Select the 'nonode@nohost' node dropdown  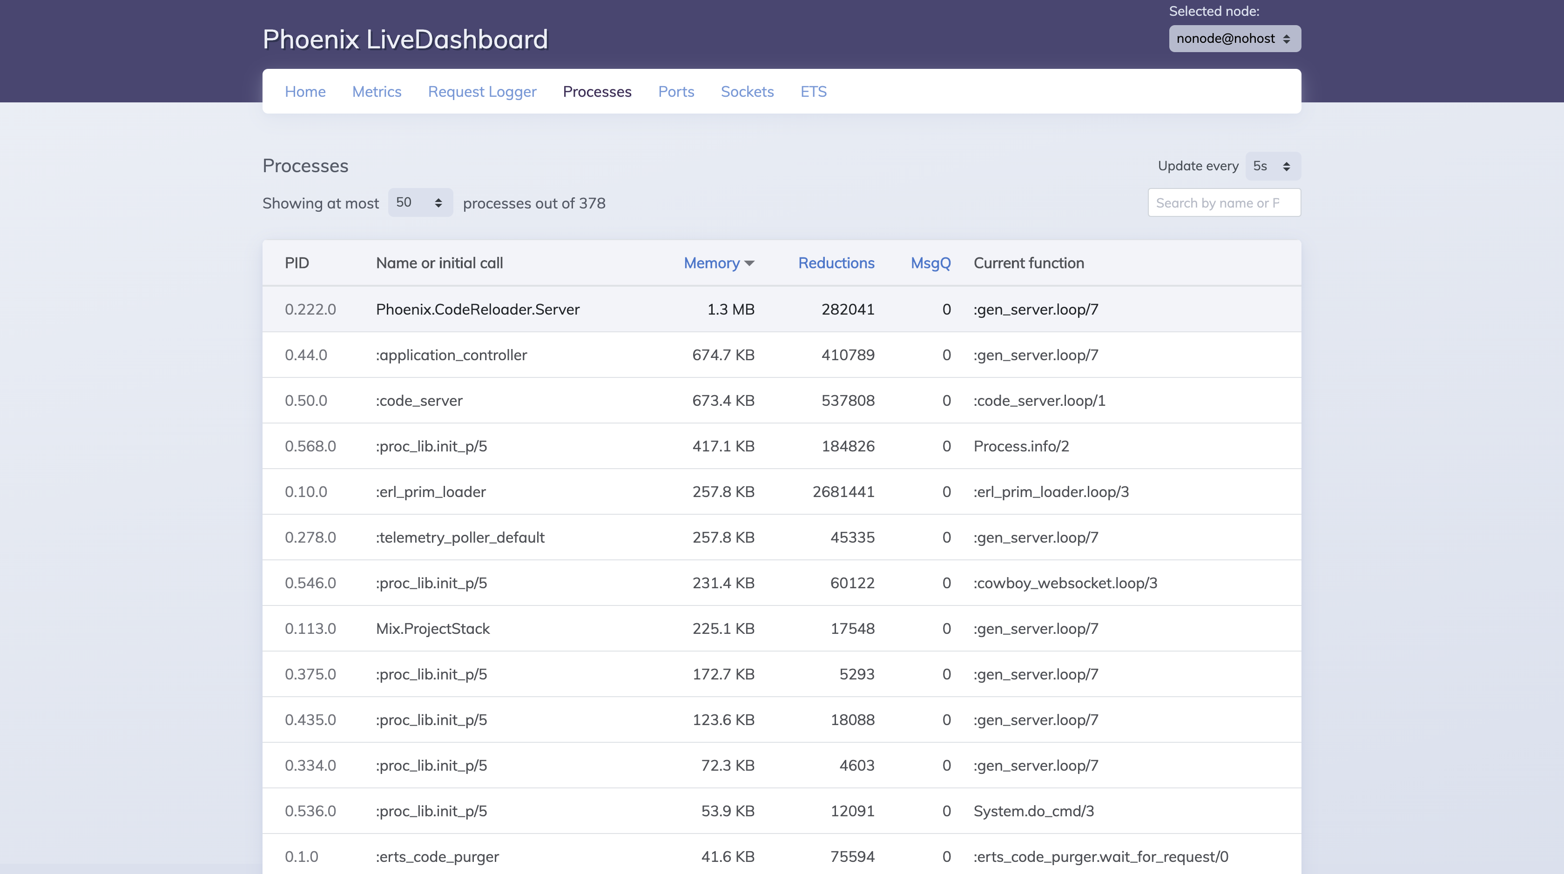click(1233, 38)
